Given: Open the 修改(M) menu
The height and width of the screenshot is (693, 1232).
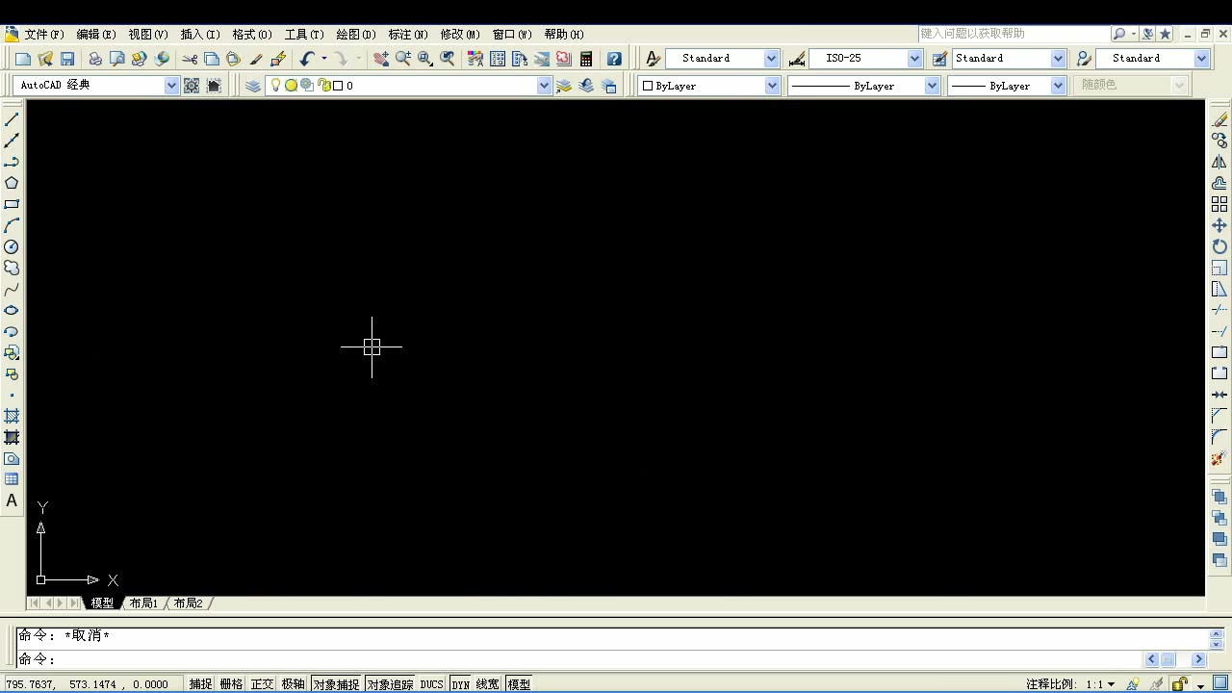Looking at the screenshot, I should [x=460, y=35].
